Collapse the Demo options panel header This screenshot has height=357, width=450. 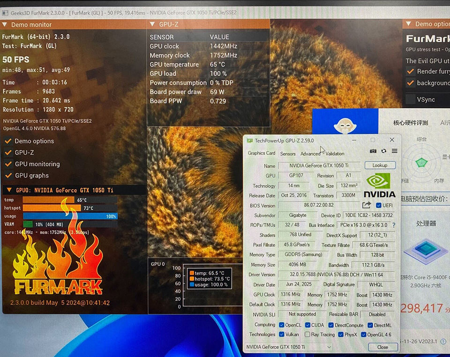coord(409,24)
